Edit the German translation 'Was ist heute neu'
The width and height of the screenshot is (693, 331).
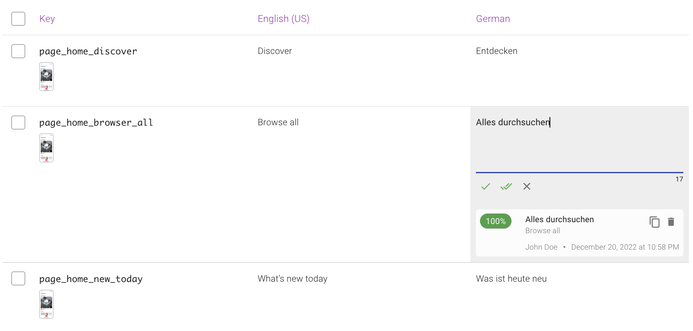(511, 278)
